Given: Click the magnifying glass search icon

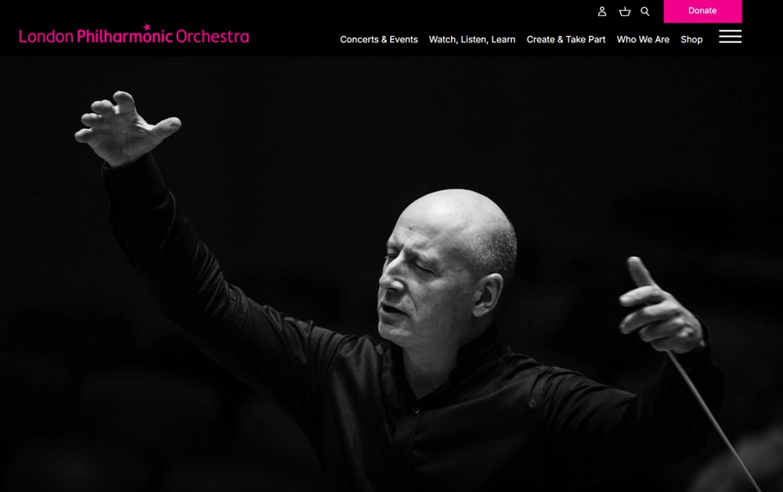Looking at the screenshot, I should click(645, 11).
